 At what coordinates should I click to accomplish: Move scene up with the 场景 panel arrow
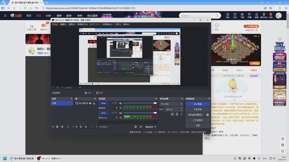click(68, 127)
